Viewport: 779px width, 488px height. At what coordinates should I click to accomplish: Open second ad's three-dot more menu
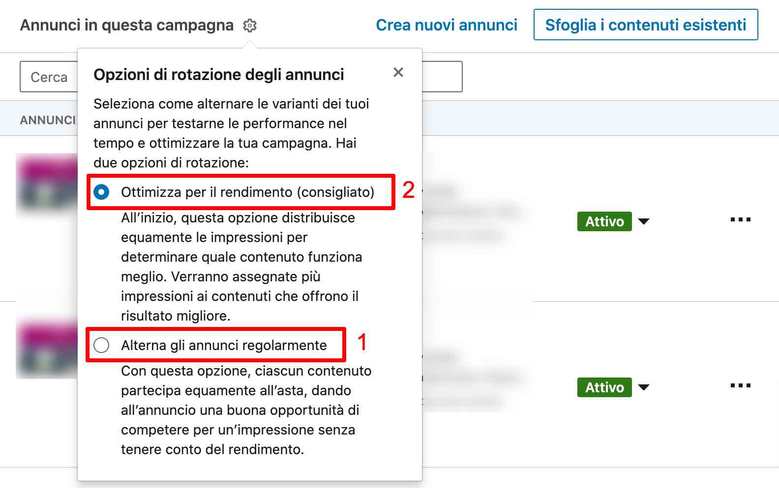(x=741, y=385)
